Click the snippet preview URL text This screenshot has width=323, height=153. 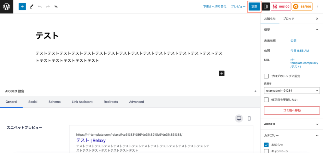tap(129, 135)
